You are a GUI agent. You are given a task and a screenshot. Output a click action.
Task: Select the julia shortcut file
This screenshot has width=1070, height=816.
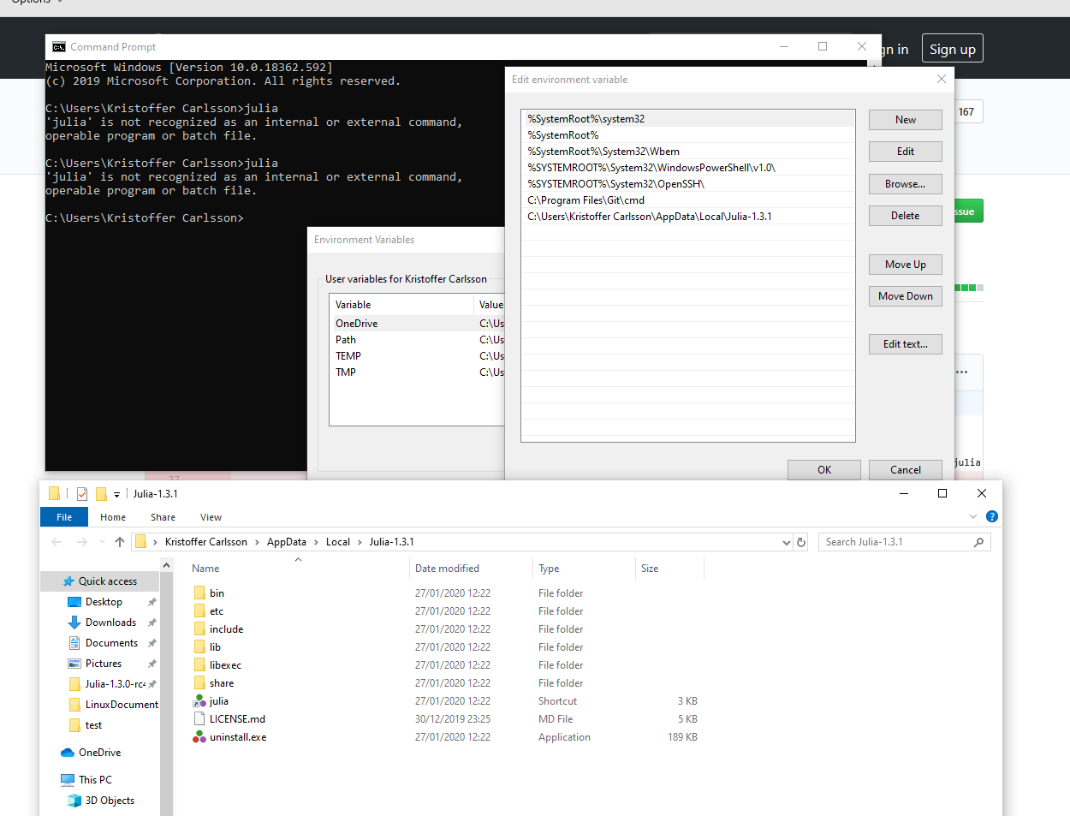pos(218,701)
